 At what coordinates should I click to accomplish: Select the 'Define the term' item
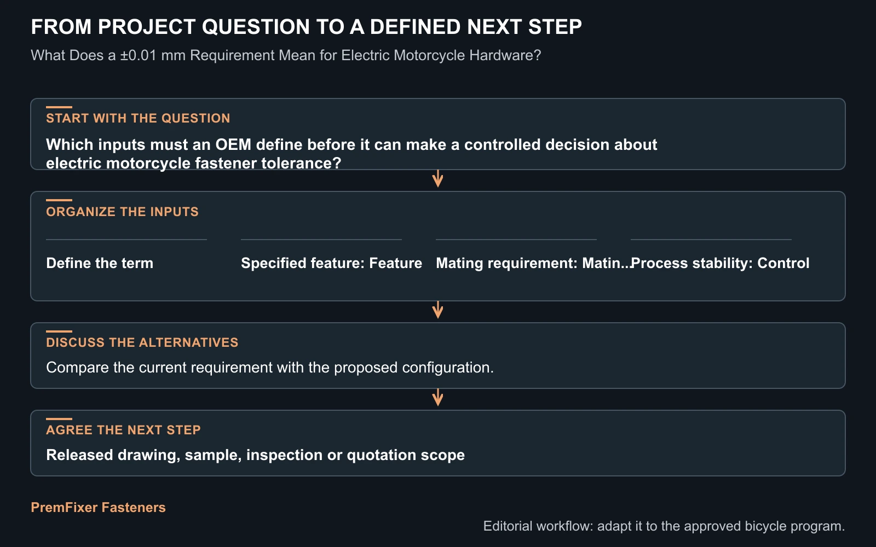click(100, 263)
